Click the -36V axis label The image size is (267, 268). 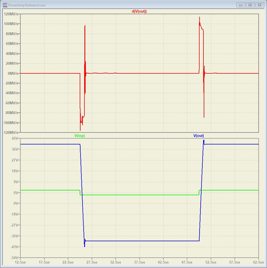coord(14,236)
